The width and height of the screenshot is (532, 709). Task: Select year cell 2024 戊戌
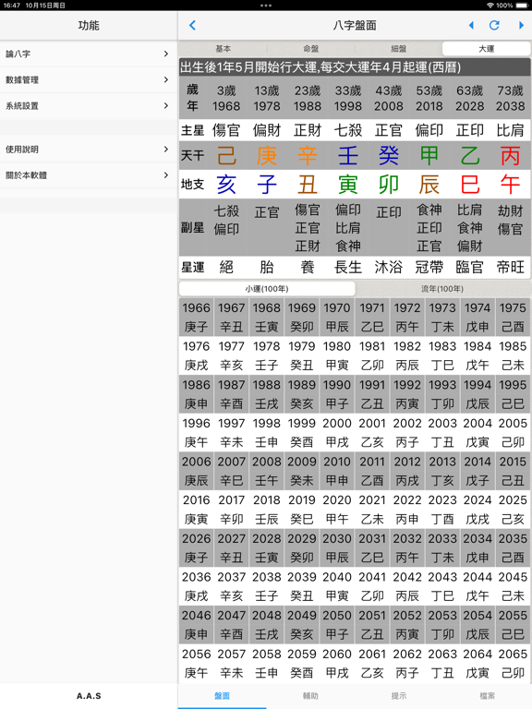(x=478, y=510)
